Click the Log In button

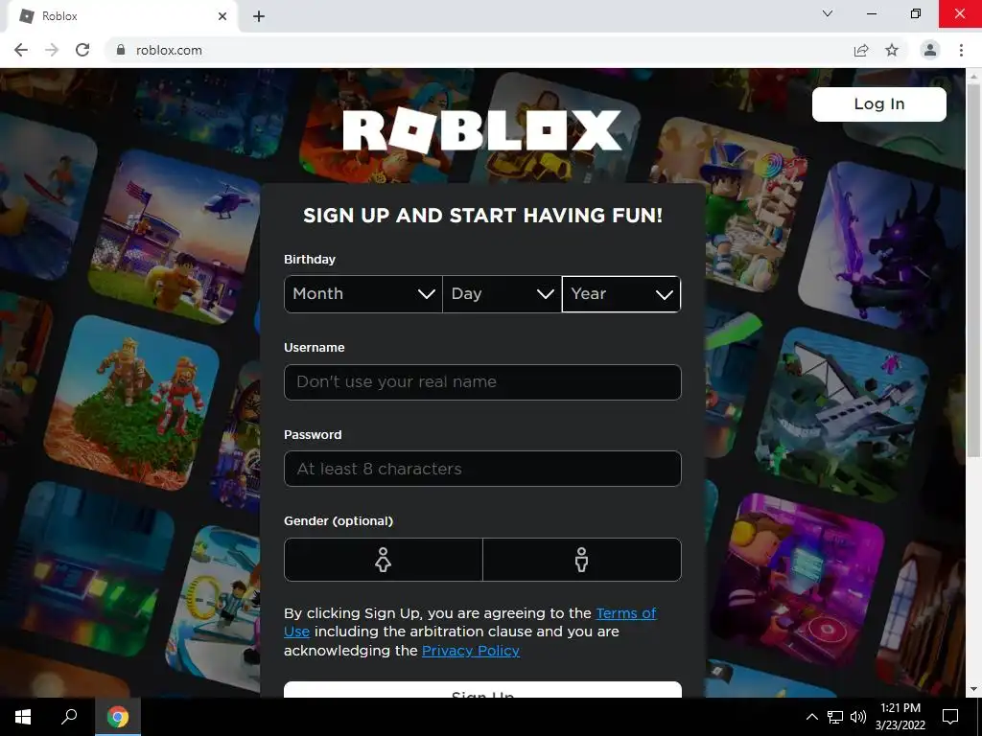pyautogui.click(x=879, y=103)
